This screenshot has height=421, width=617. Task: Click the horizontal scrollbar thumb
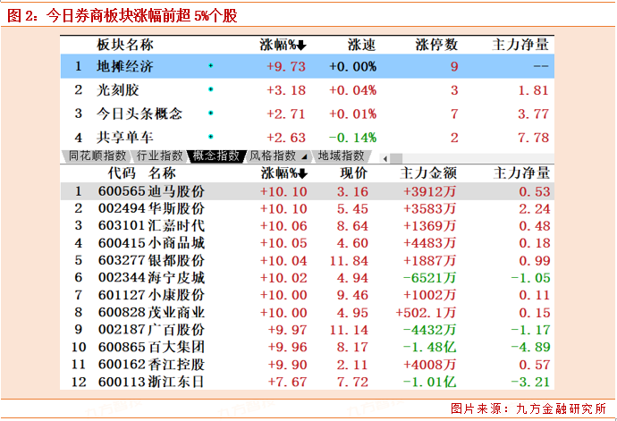click(x=396, y=158)
